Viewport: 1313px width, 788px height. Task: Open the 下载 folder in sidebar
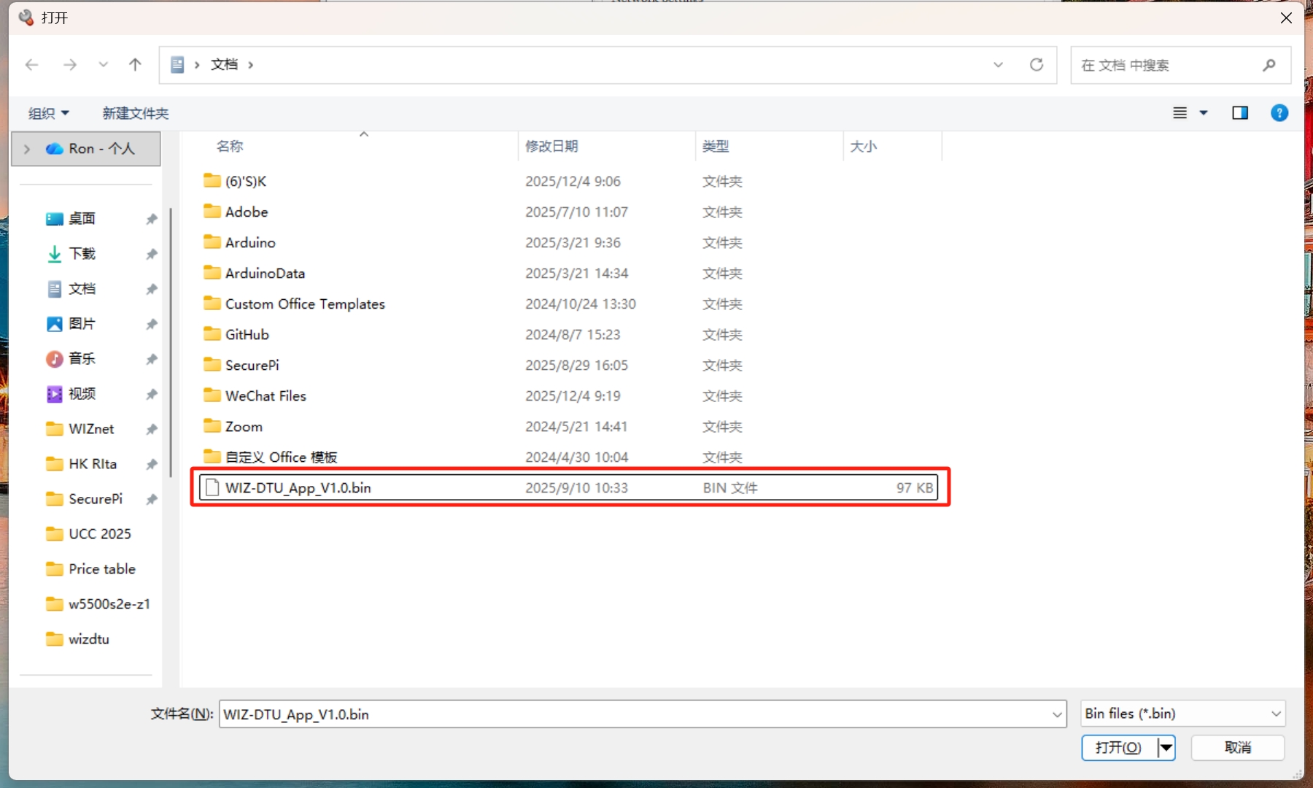(x=82, y=254)
